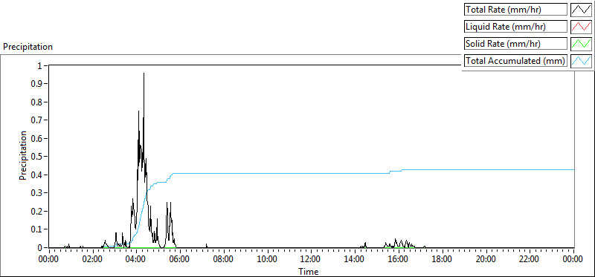The width and height of the screenshot is (595, 277).
Task: Click the Total Rate plot sample icon
Action: coord(581,10)
